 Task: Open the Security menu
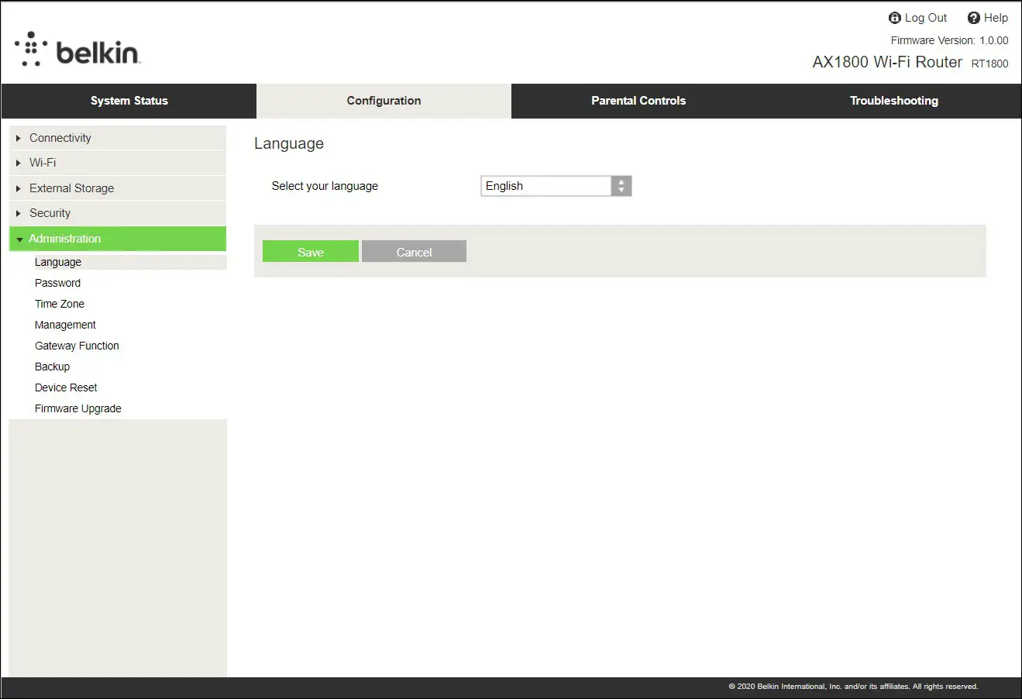pos(118,213)
